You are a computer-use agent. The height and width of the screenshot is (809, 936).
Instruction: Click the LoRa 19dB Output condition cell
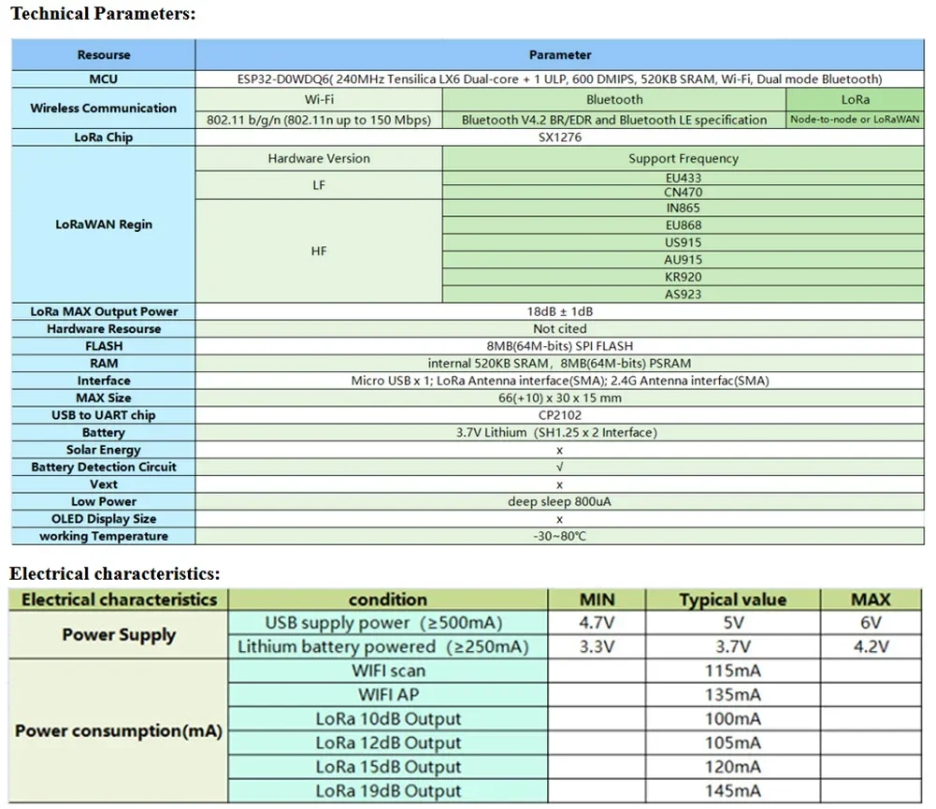[x=387, y=791]
